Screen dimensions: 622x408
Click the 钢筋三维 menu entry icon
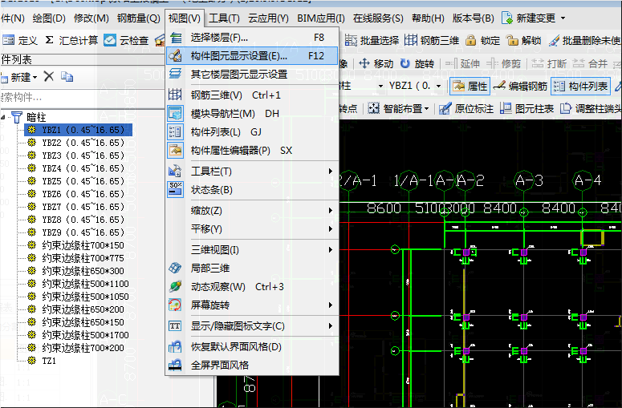(175, 95)
